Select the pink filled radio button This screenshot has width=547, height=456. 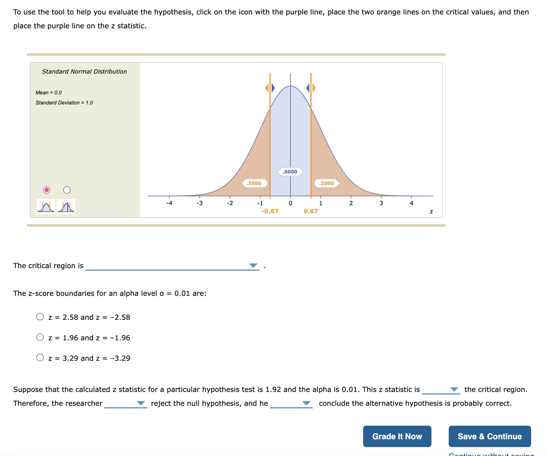coord(47,190)
